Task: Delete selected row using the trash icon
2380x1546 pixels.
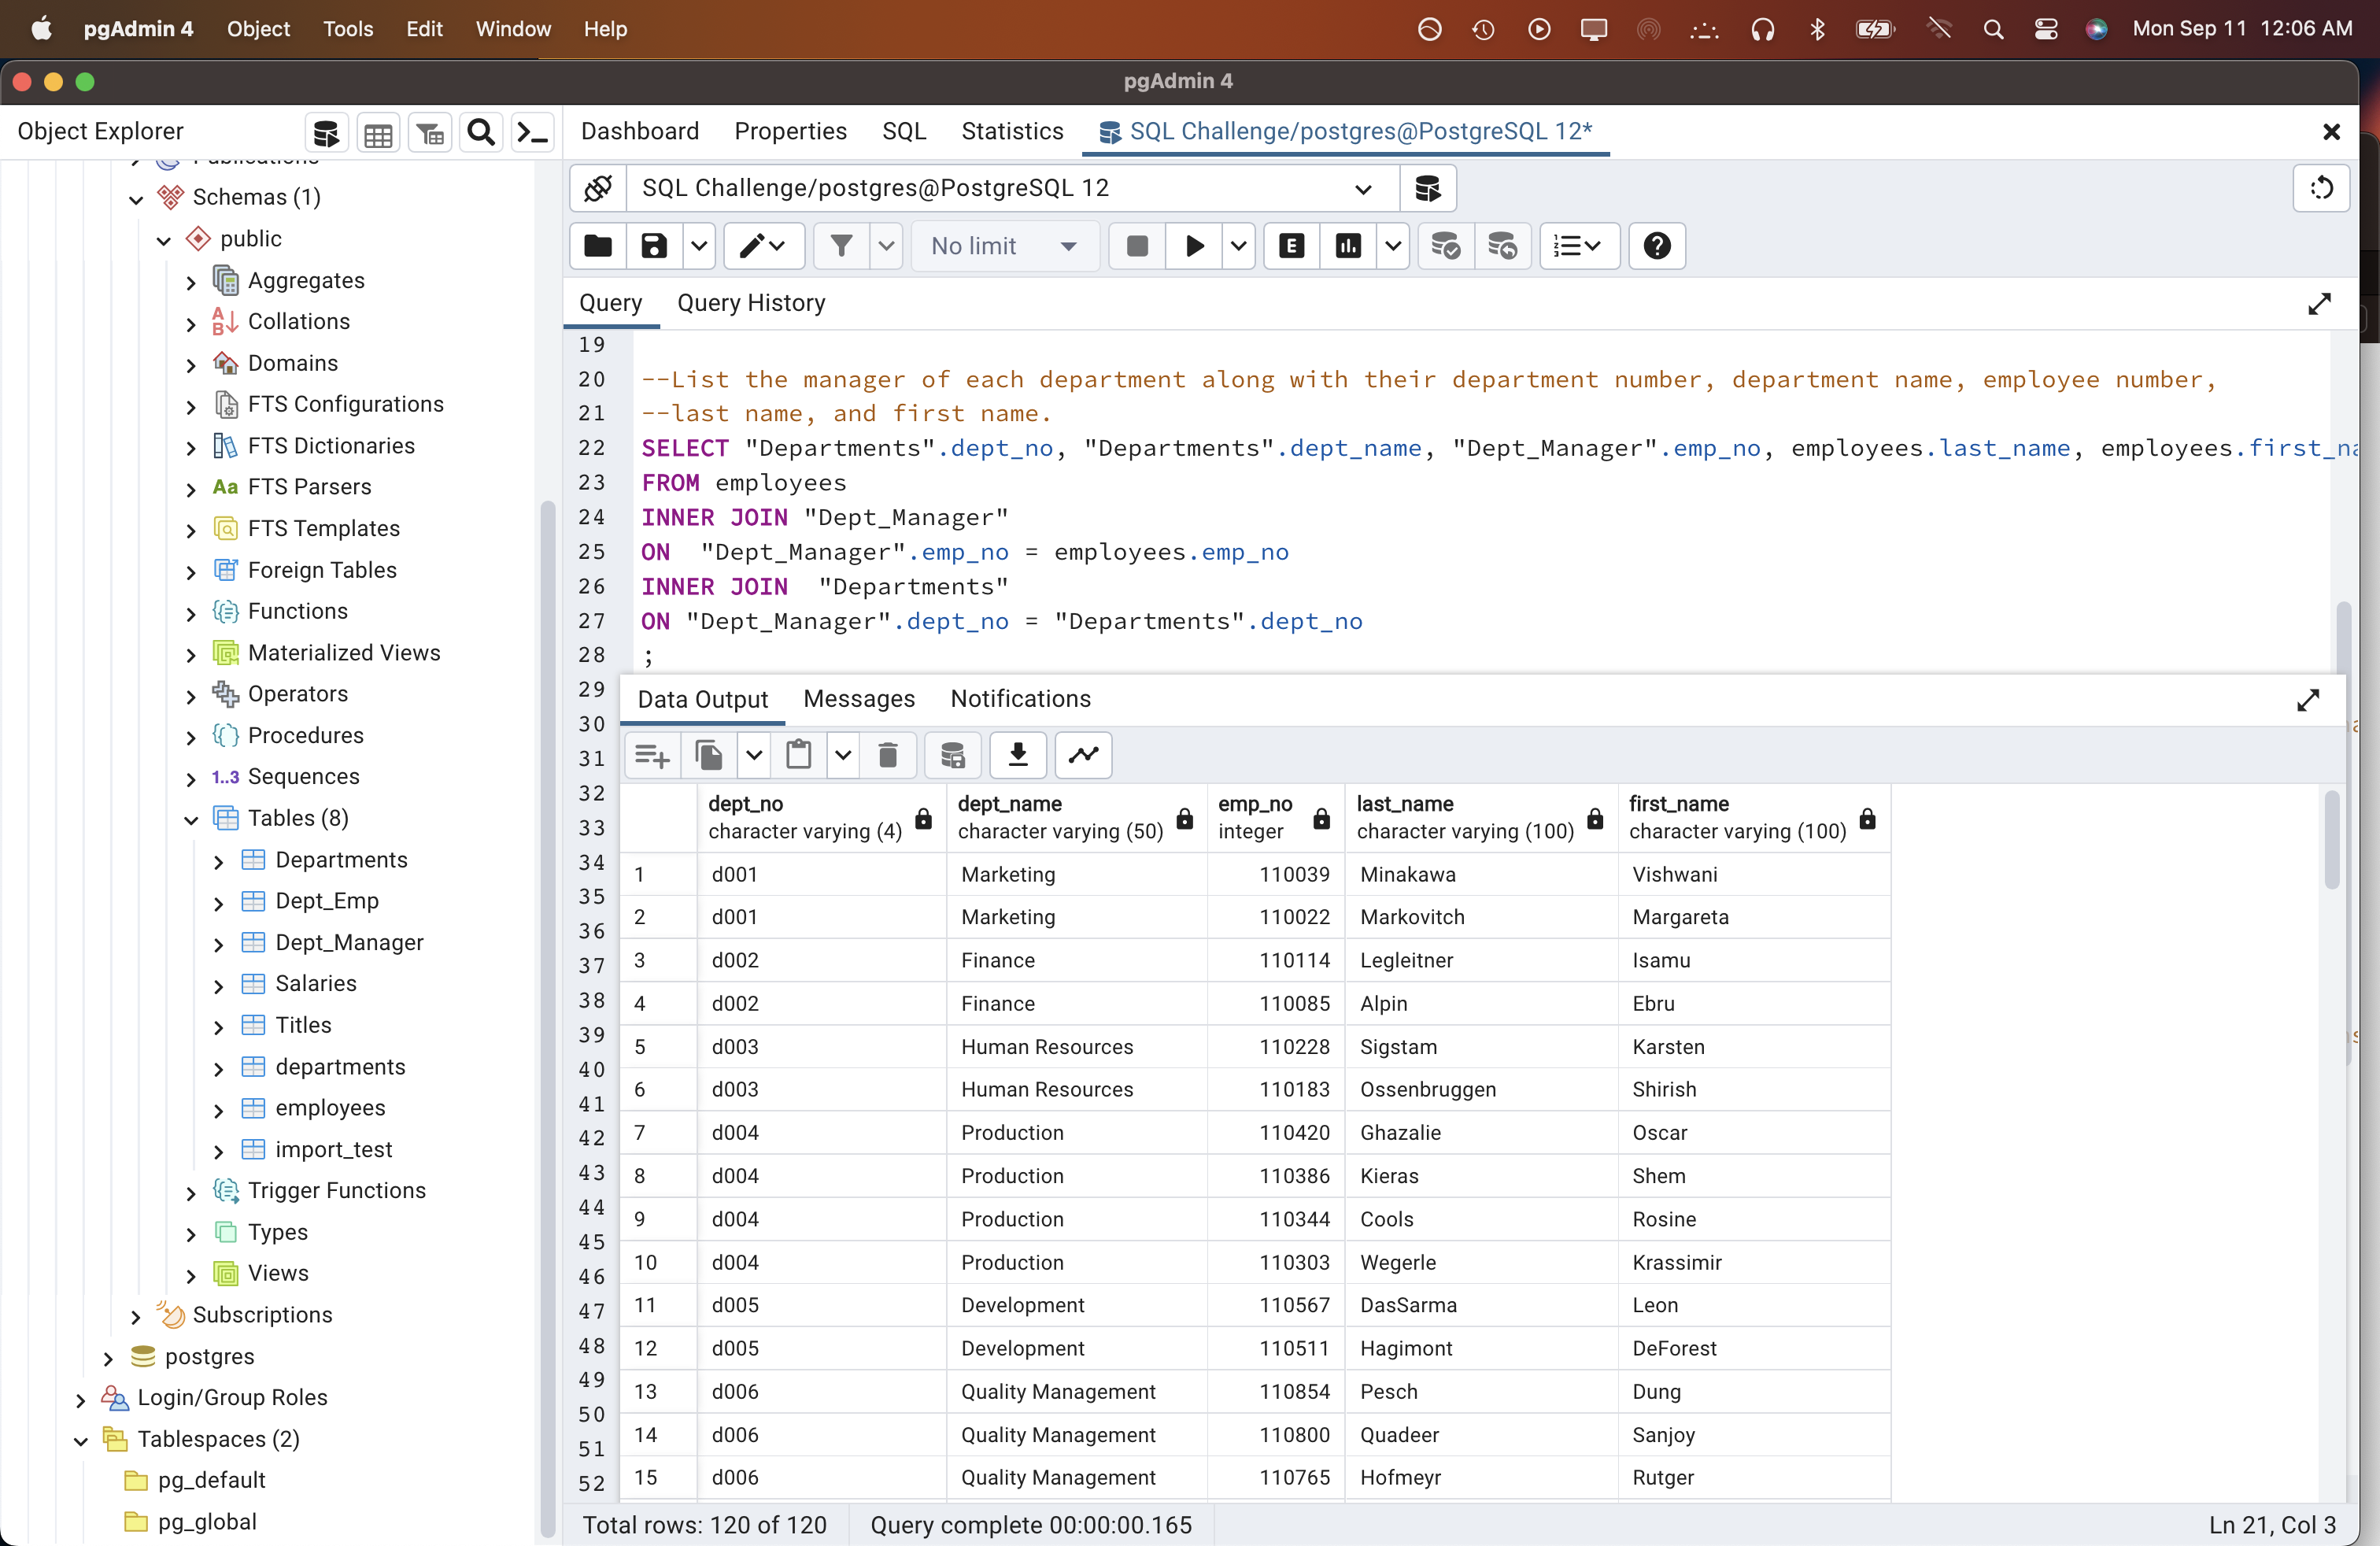Action: [888, 755]
